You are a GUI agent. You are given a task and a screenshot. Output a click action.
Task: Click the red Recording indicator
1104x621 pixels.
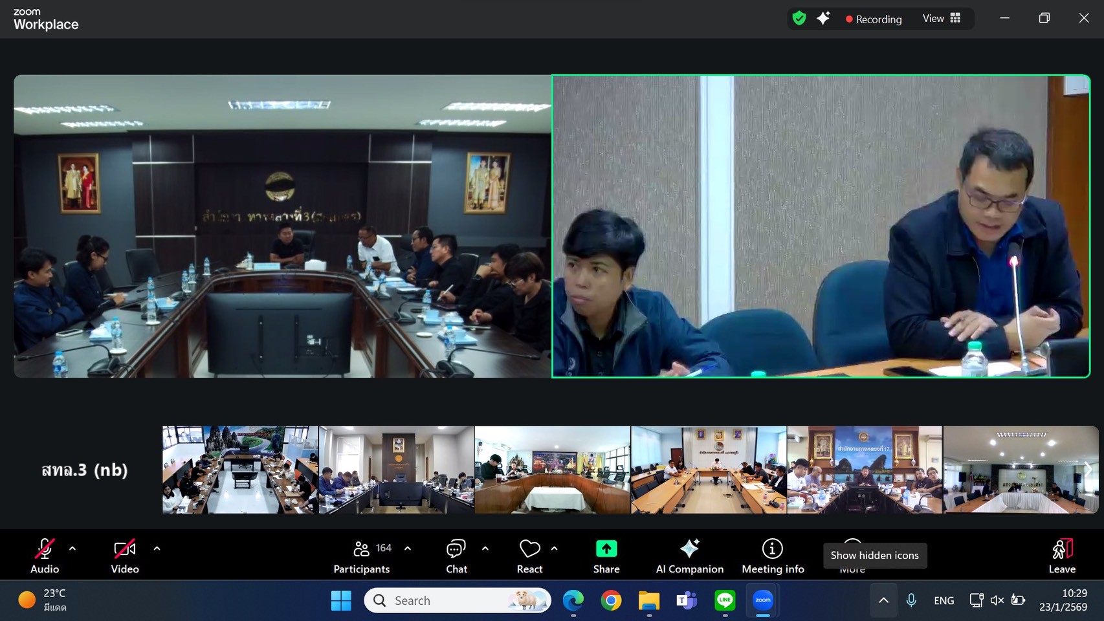873,19
